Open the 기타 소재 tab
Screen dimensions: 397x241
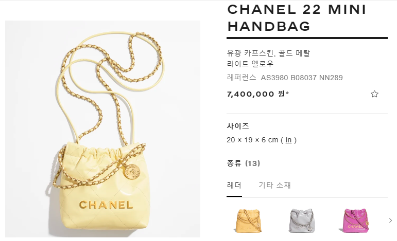pos(274,185)
